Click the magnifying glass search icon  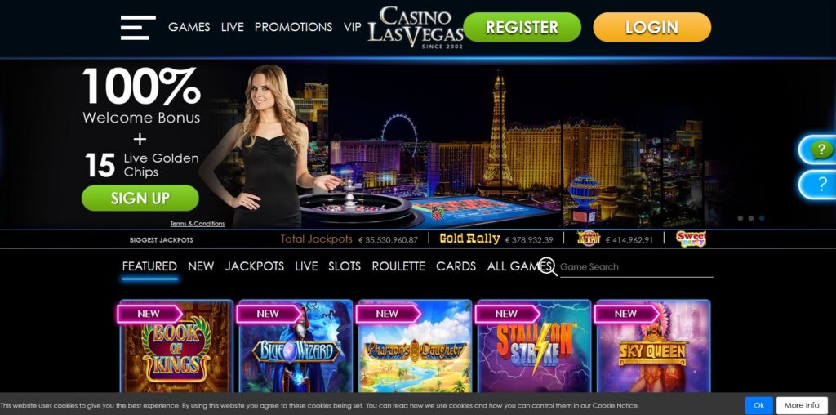[x=548, y=266]
